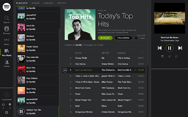Switch to the Songs tab

[x=36, y=3]
